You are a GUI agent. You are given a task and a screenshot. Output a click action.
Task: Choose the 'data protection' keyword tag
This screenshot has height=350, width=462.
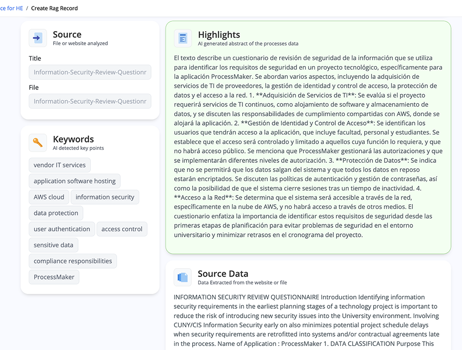point(56,213)
